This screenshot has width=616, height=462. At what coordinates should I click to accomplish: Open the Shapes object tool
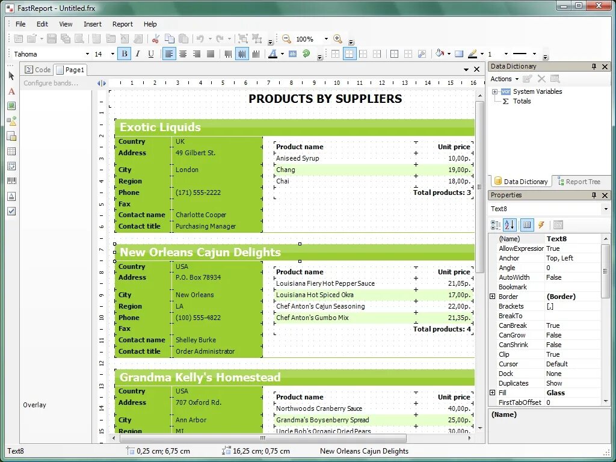11,121
